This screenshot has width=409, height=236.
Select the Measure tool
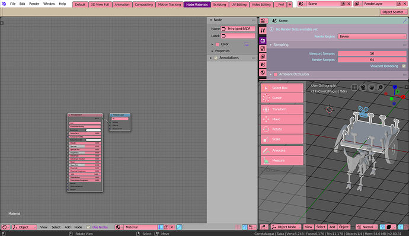282,161
